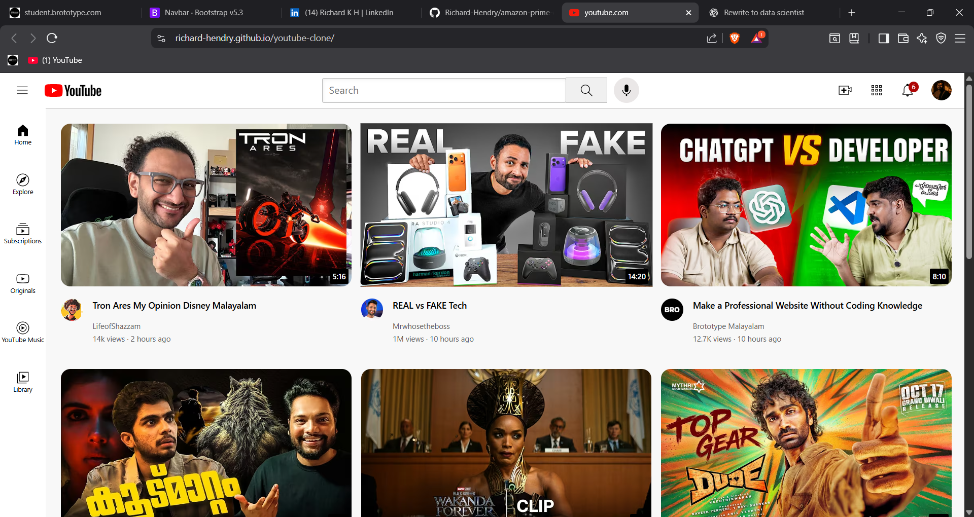Open the REAL vs FAKE Tech title
Image resolution: width=974 pixels, height=517 pixels.
click(430, 306)
